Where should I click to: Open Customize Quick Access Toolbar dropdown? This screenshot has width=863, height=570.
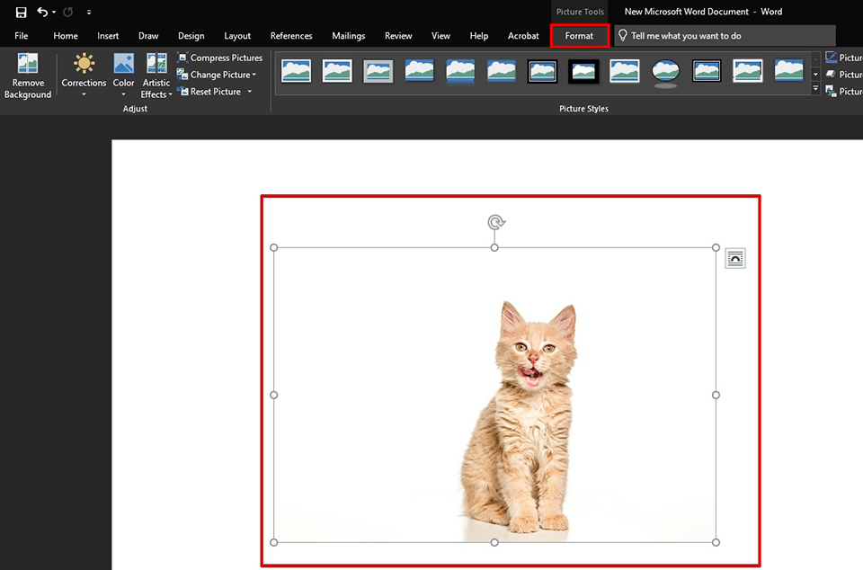click(x=89, y=13)
